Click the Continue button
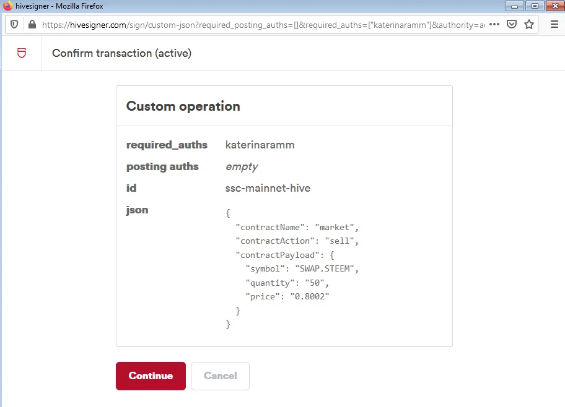The width and height of the screenshot is (565, 407). coord(151,375)
